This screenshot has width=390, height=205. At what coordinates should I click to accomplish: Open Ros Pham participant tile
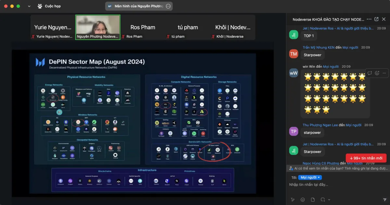[143, 27]
